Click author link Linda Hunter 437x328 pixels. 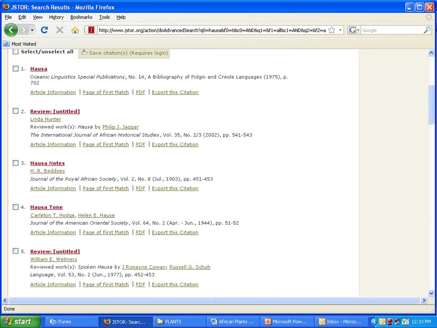(46, 119)
